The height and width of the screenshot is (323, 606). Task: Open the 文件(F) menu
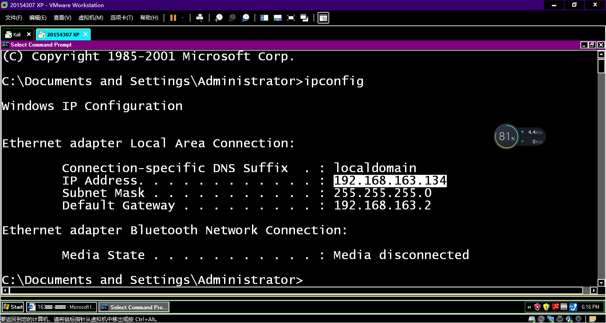point(14,18)
